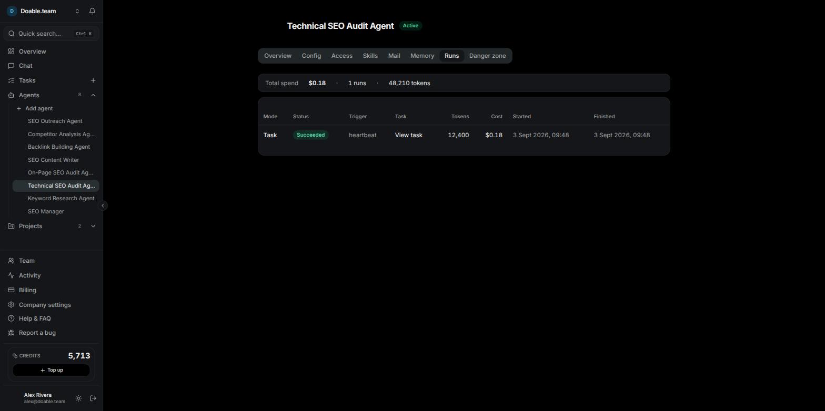
Task: Expand the Projects section chevron
Action: click(93, 226)
